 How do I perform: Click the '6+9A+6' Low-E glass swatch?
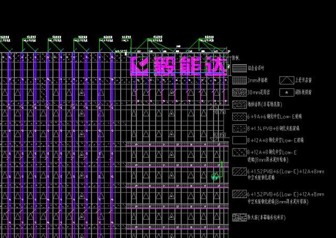pos(239,117)
